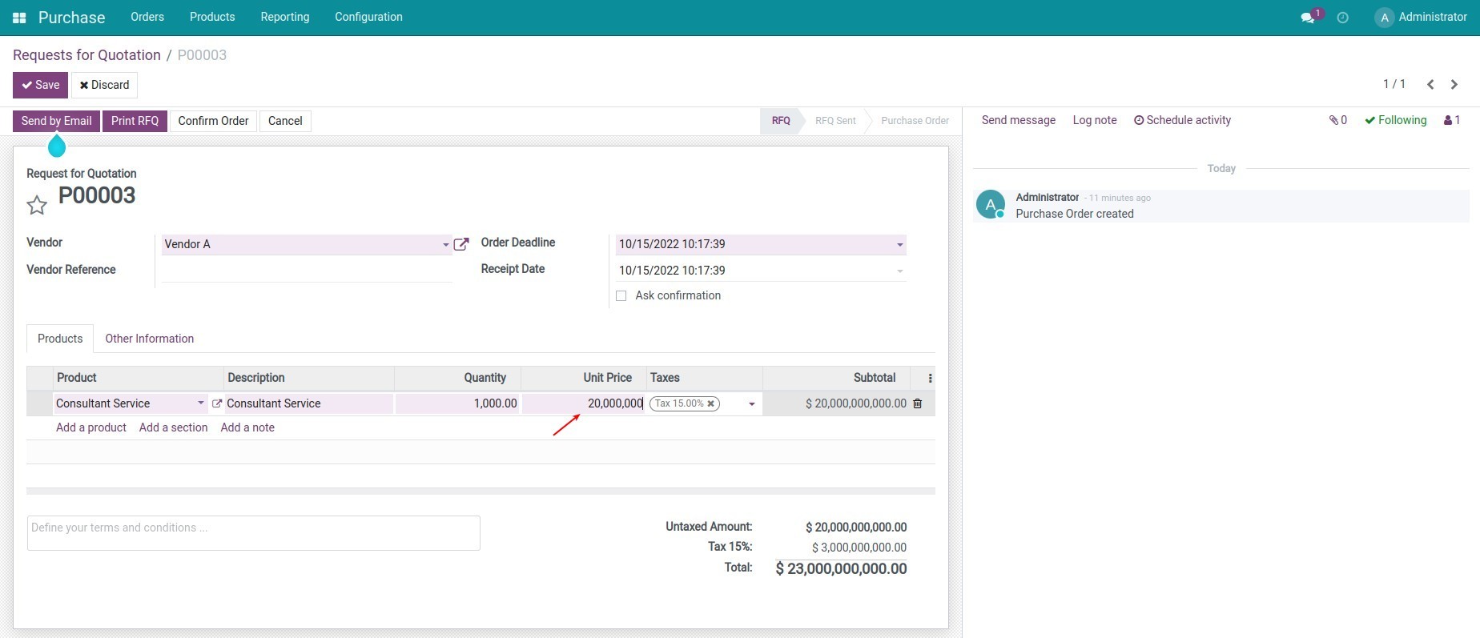Screen dimensions: 1480x638
Task: Select the Products tab
Action: click(60, 339)
